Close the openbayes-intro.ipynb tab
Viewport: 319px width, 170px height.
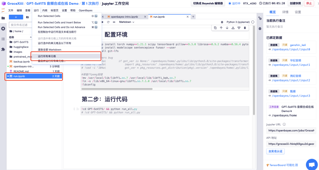pyautogui.click(x=145, y=17)
